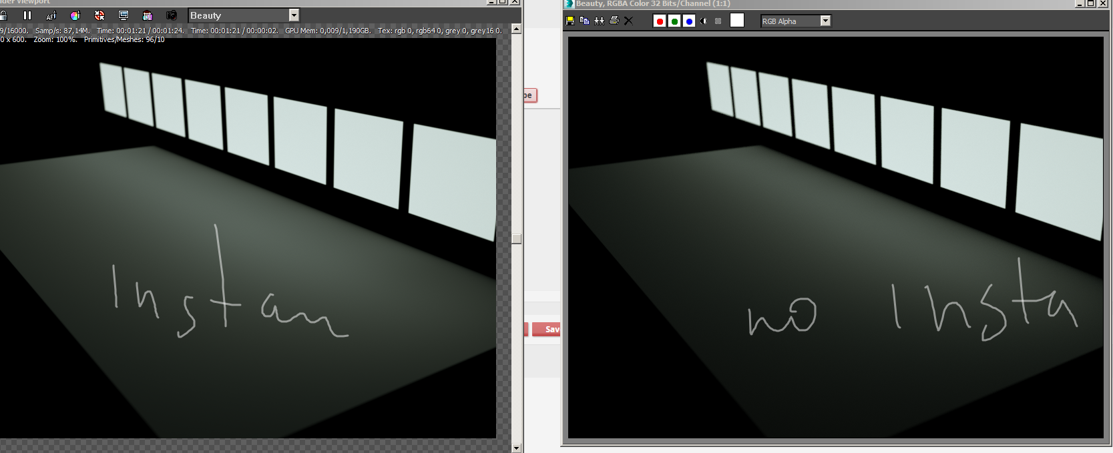Click the white color swatch
The height and width of the screenshot is (453, 1113).
tap(737, 21)
